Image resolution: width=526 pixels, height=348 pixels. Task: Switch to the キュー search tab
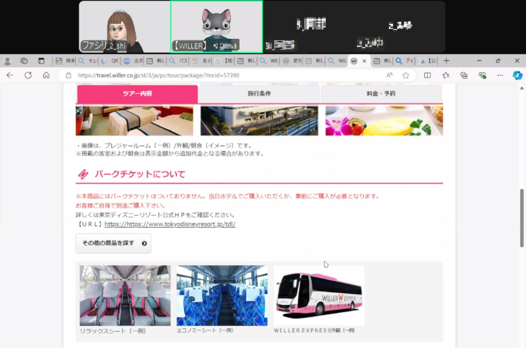[x=88, y=61]
